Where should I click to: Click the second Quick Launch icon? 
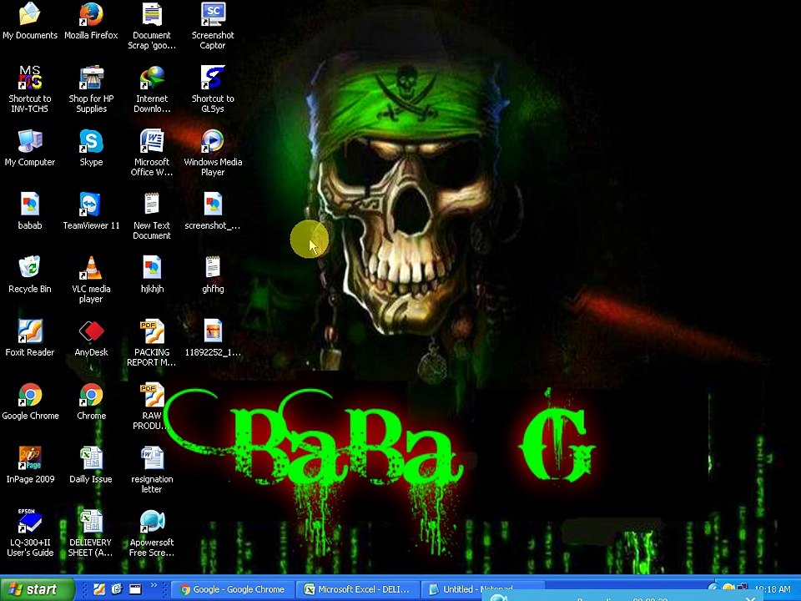coord(117,589)
